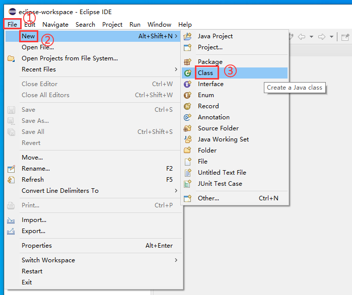Click the Package icon in the submenu

point(188,62)
